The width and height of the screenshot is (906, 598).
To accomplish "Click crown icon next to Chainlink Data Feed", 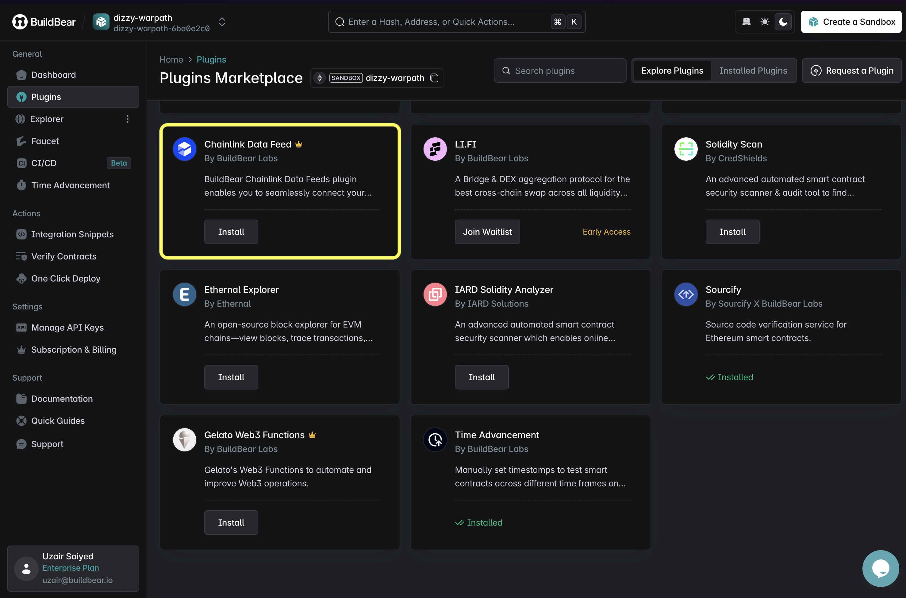I will 298,144.
